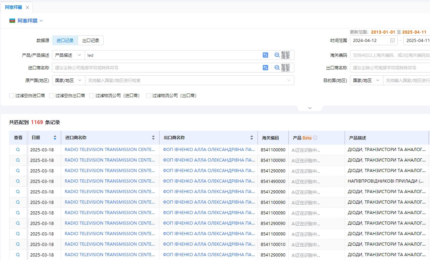Image resolution: width=430 pixels, height=260 pixels.
Task: Click the 进口商名称 search input field
Action: pyautogui.click(x=156, y=68)
